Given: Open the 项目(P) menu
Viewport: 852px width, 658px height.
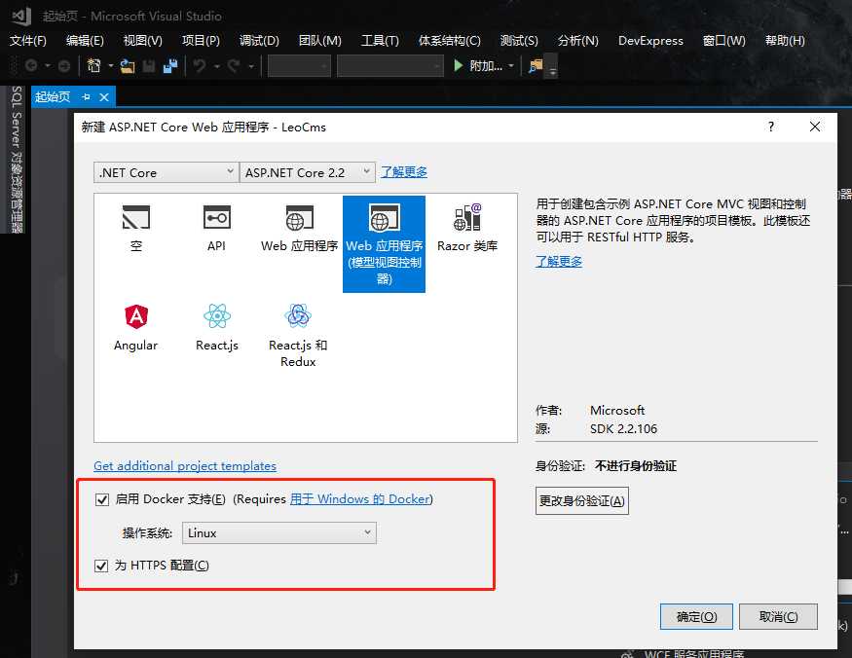Looking at the screenshot, I should [201, 41].
